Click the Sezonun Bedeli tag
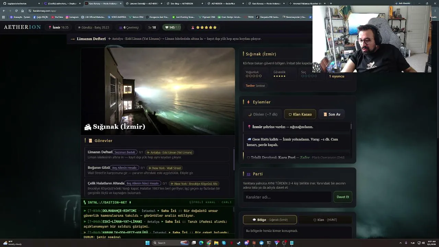 [124, 152]
